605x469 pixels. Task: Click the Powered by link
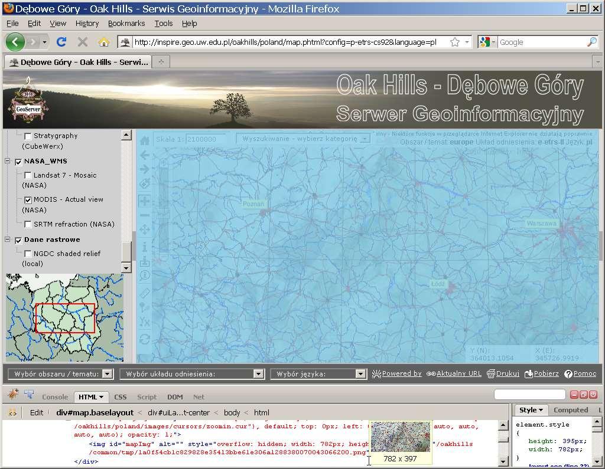(396, 373)
